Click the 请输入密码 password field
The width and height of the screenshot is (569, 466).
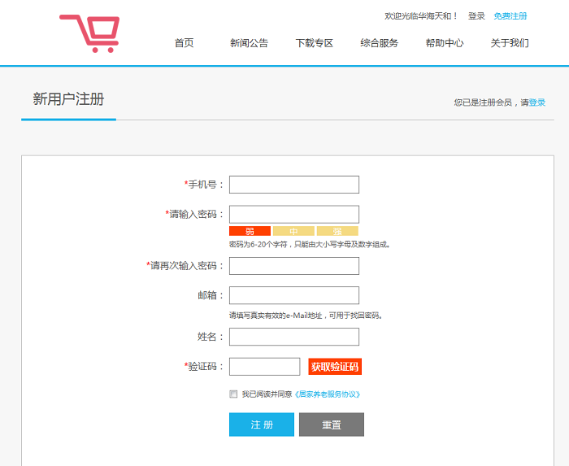tap(294, 214)
